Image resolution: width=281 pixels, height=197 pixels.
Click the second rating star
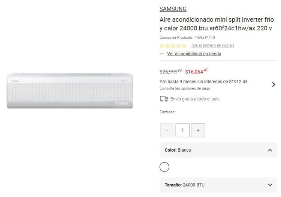(167, 46)
